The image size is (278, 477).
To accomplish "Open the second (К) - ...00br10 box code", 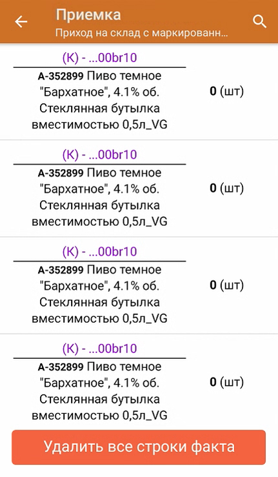I will tap(99, 155).
